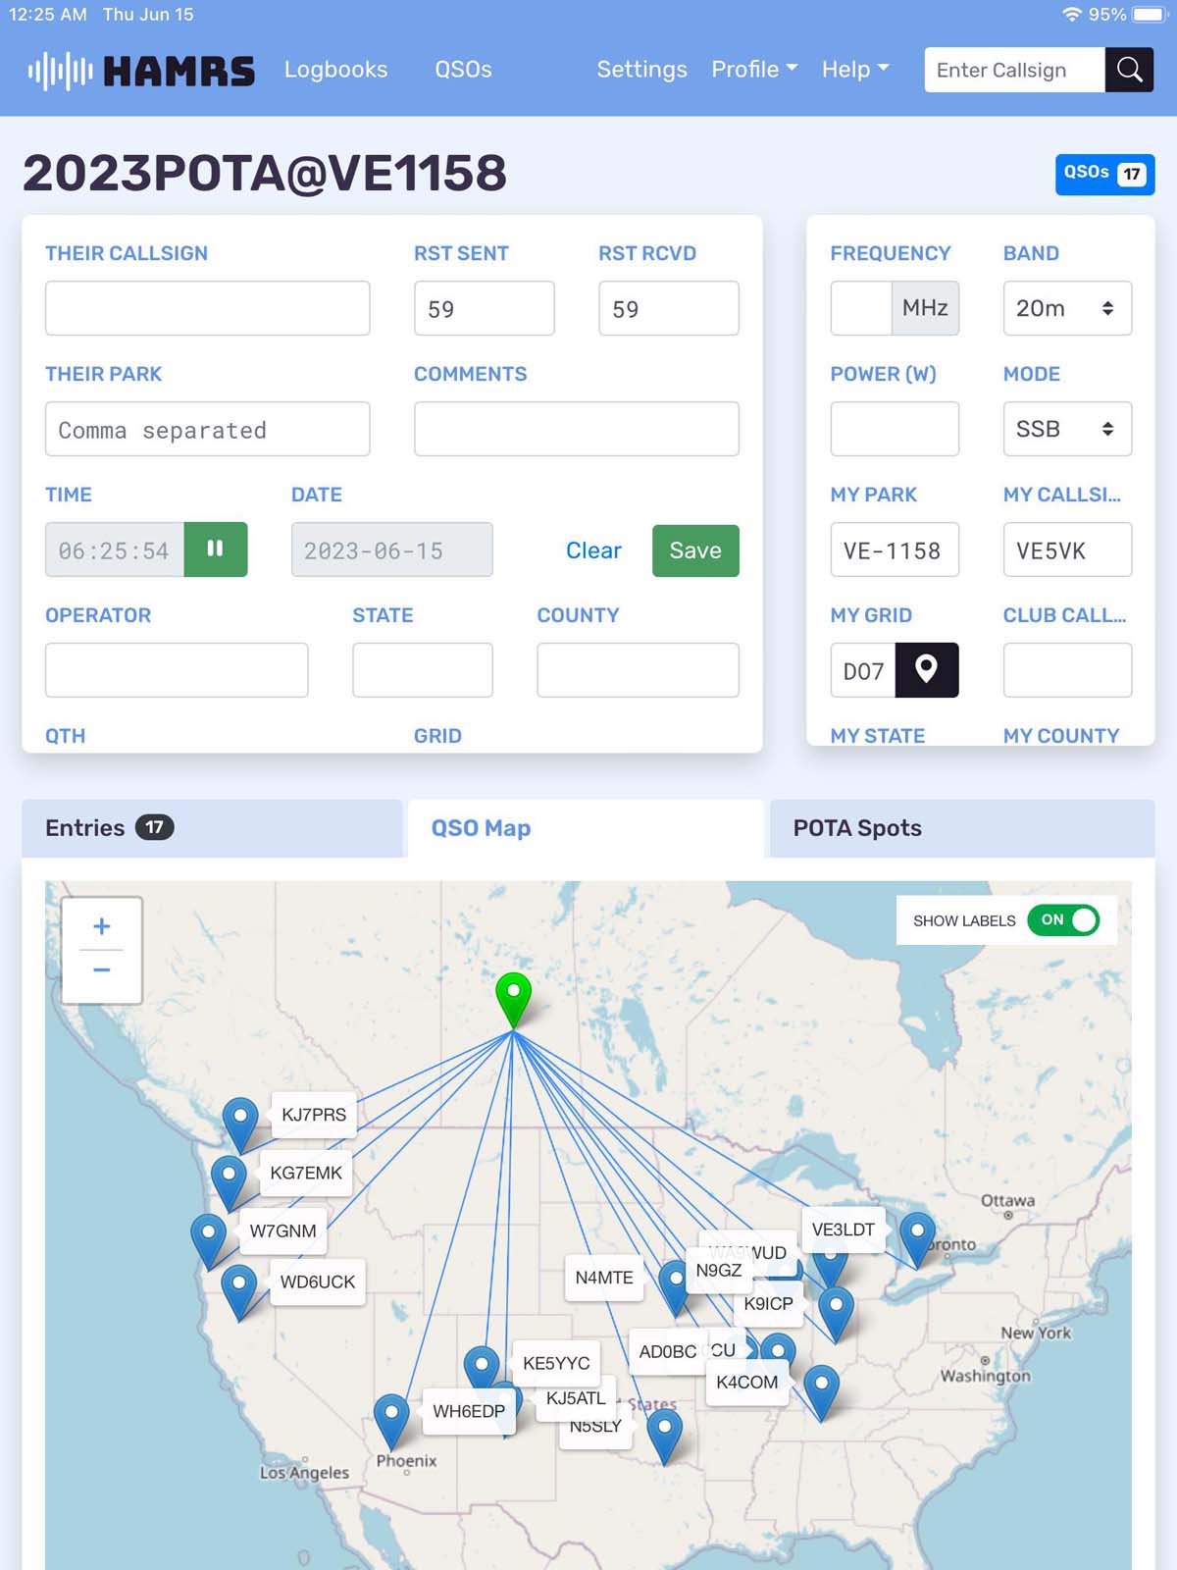Image resolution: width=1177 pixels, height=1570 pixels.
Task: Focus the Their Callsign field
Action: tap(207, 308)
